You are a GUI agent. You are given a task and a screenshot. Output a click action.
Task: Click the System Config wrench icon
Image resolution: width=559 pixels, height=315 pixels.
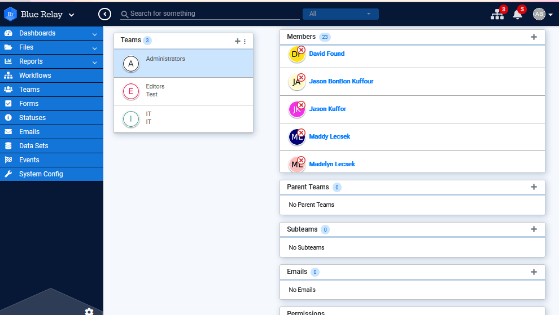(x=8, y=174)
